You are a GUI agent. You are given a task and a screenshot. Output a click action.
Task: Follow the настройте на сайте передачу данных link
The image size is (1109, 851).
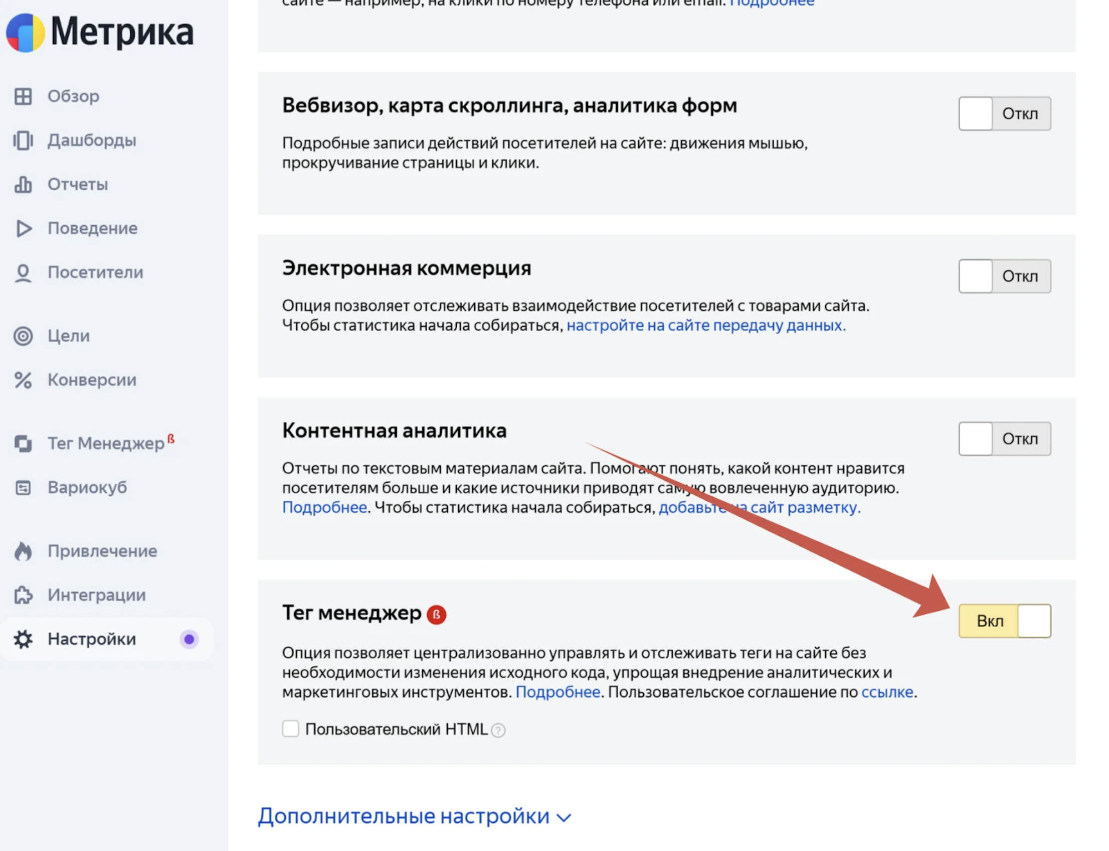(705, 325)
